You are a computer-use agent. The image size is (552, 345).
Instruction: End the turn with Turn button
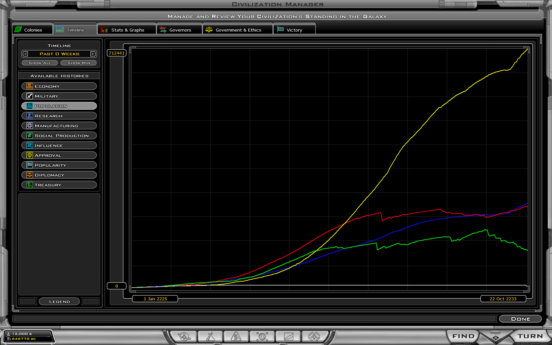(x=530, y=336)
